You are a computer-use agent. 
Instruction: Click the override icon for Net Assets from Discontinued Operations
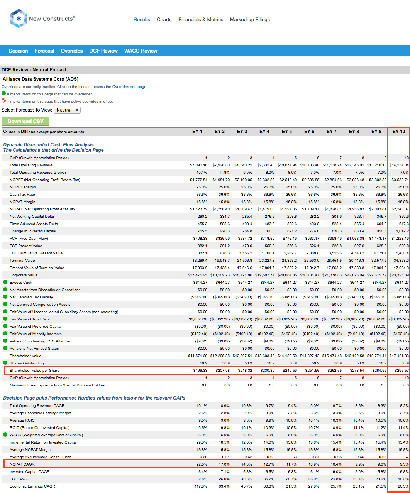(6, 290)
